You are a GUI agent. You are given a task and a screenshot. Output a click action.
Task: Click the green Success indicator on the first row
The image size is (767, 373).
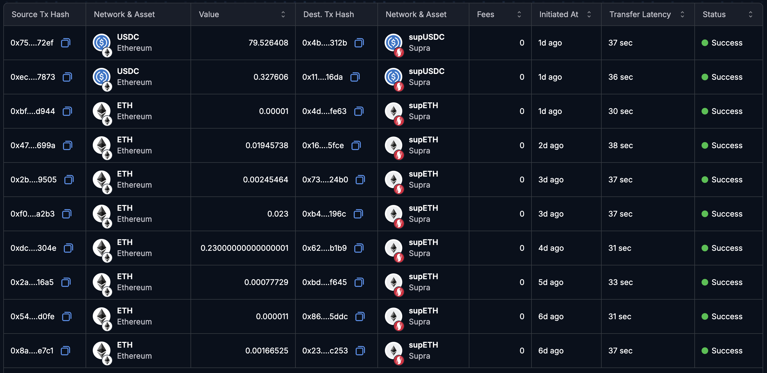[705, 43]
